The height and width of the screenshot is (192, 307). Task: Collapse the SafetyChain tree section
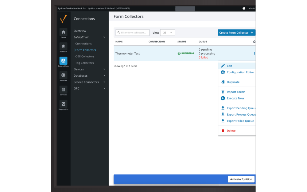coord(104,37)
